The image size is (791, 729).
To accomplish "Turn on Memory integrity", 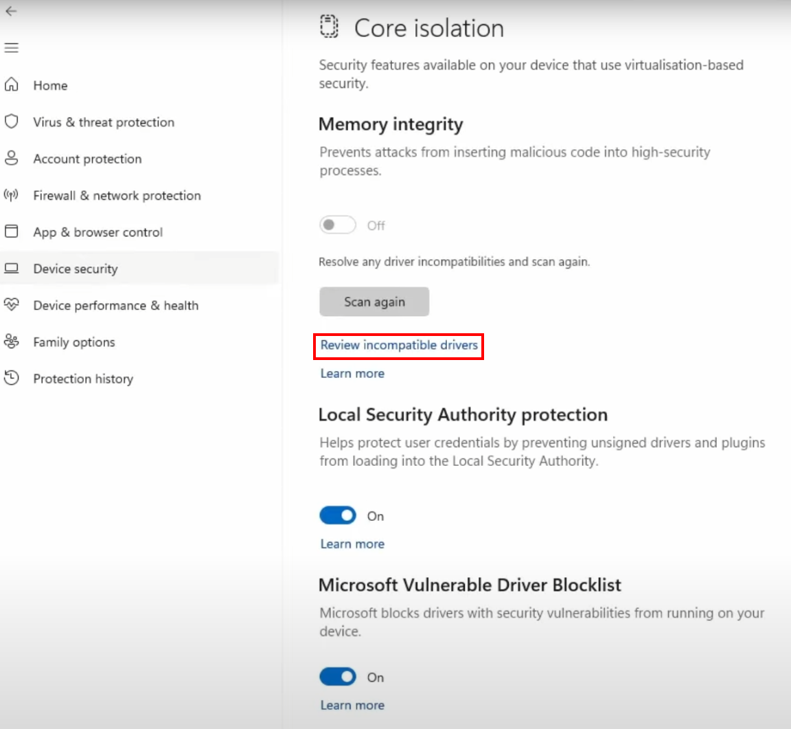I will [337, 225].
